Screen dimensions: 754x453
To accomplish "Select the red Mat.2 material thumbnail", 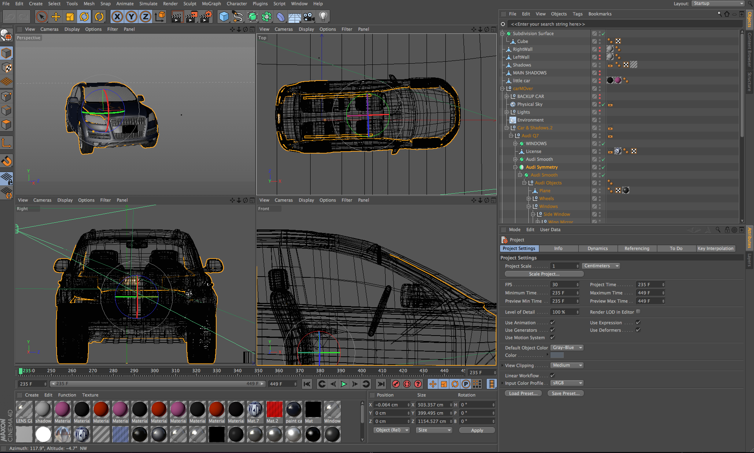I will click(x=274, y=412).
